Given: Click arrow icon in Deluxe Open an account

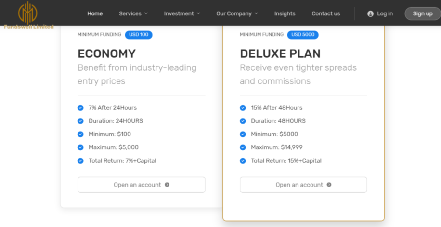Looking at the screenshot, I should pos(329,185).
